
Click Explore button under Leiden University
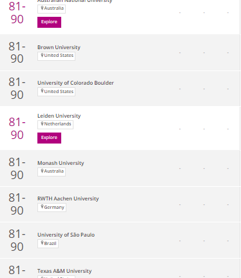[x=49, y=138]
